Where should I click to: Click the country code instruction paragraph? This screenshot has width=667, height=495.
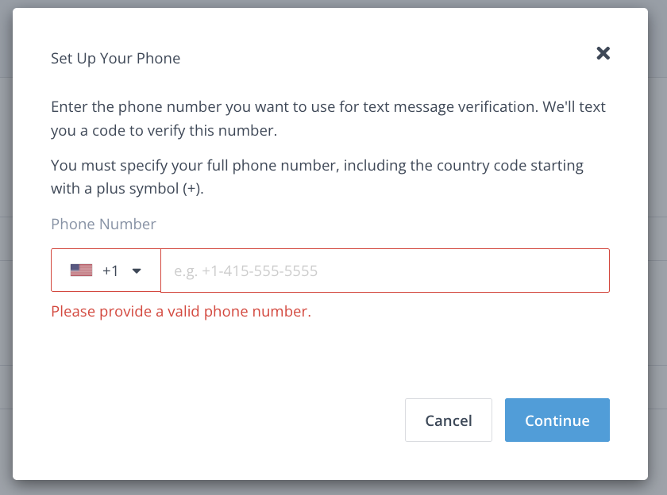tap(316, 178)
